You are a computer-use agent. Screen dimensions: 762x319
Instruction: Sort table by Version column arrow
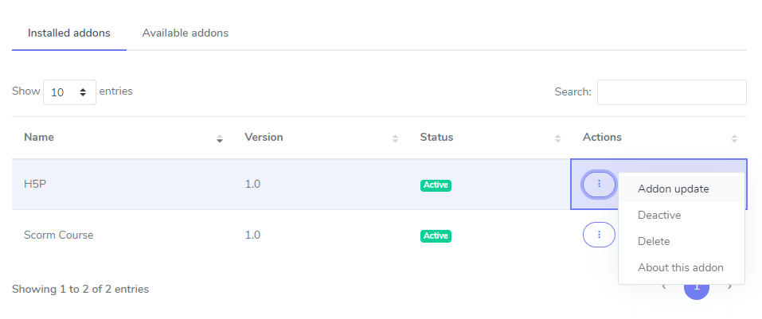tap(395, 138)
